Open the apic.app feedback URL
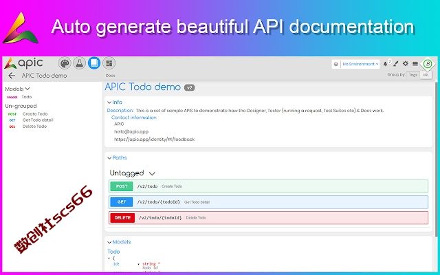The image size is (440, 275). click(x=154, y=139)
